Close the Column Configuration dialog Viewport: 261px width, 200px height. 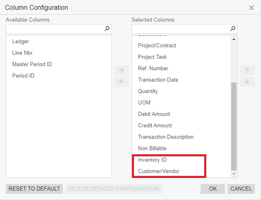[x=252, y=8]
